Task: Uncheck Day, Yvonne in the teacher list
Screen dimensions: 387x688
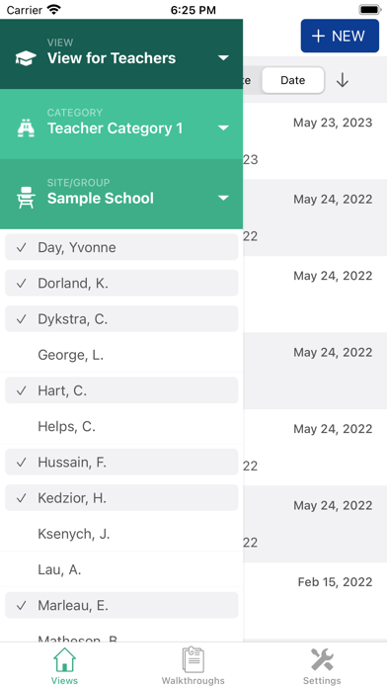Action: click(121, 247)
